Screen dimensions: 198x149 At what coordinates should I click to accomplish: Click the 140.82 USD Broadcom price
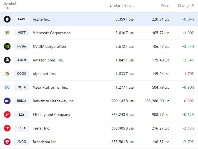(x=161, y=142)
